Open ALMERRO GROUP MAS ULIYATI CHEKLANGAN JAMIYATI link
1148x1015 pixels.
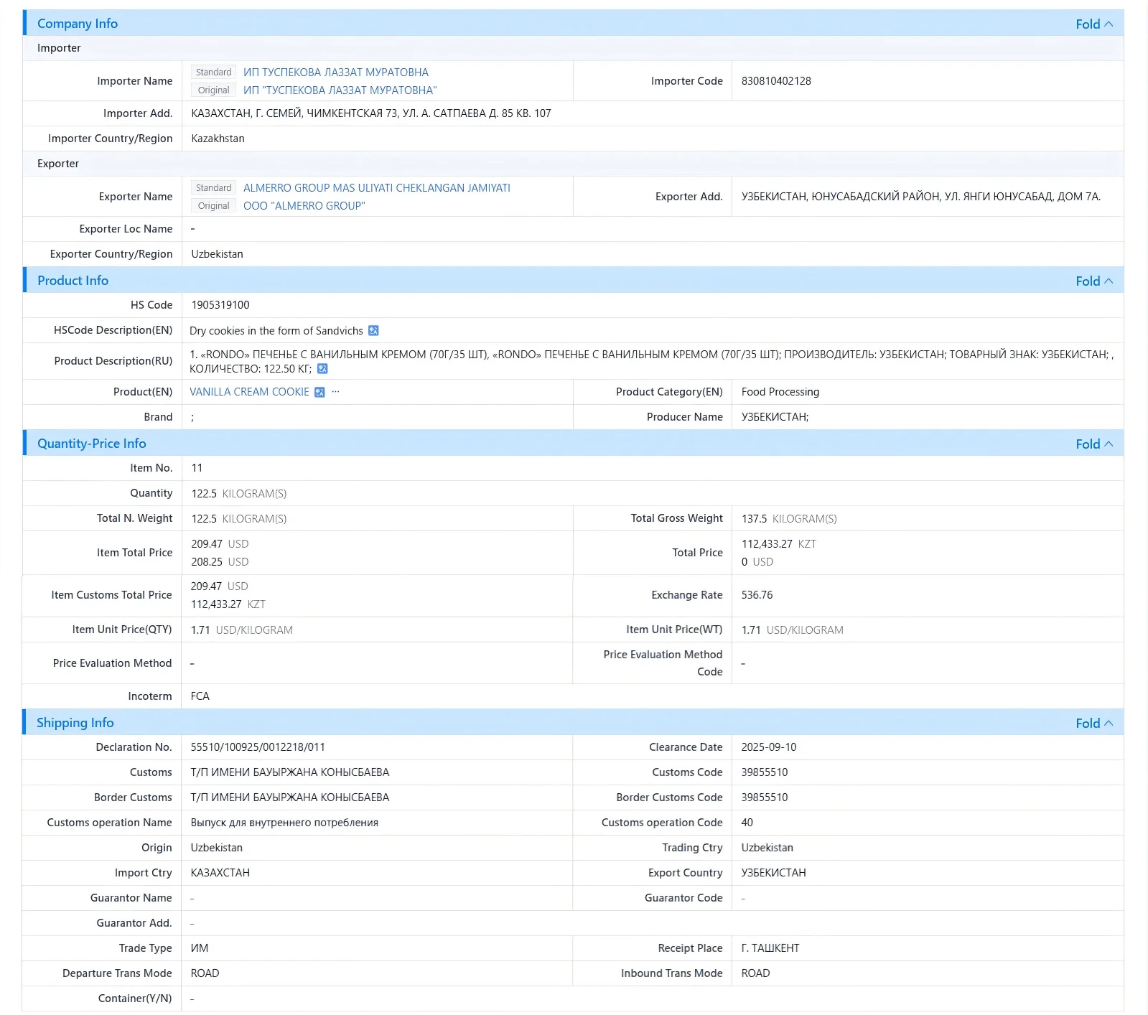[377, 188]
